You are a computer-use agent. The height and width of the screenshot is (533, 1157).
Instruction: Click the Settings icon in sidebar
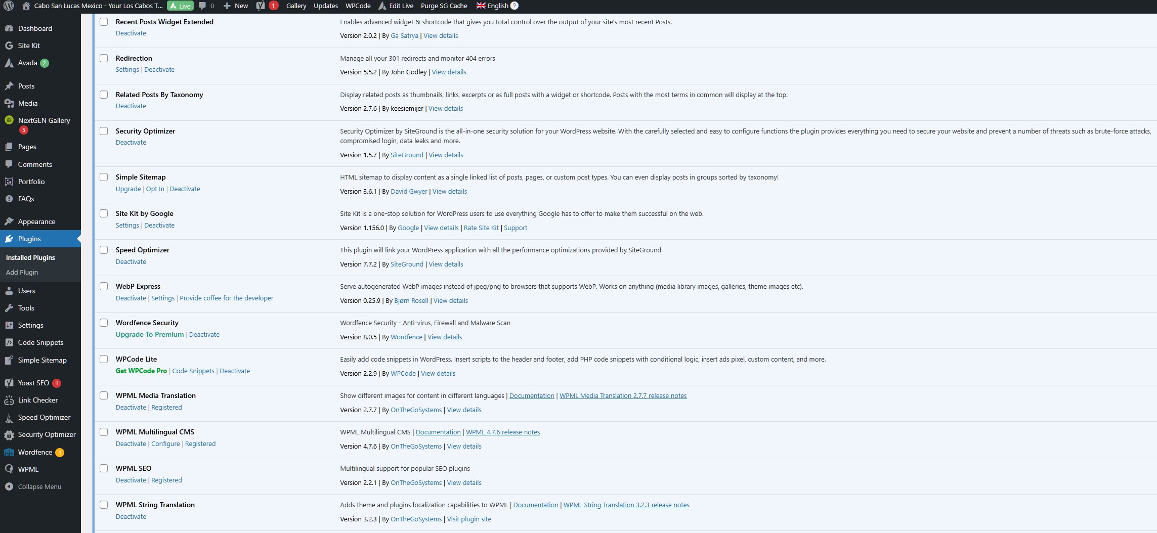(x=9, y=325)
